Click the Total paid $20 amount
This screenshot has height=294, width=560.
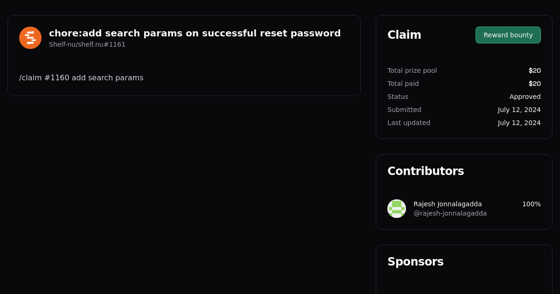tap(534, 84)
